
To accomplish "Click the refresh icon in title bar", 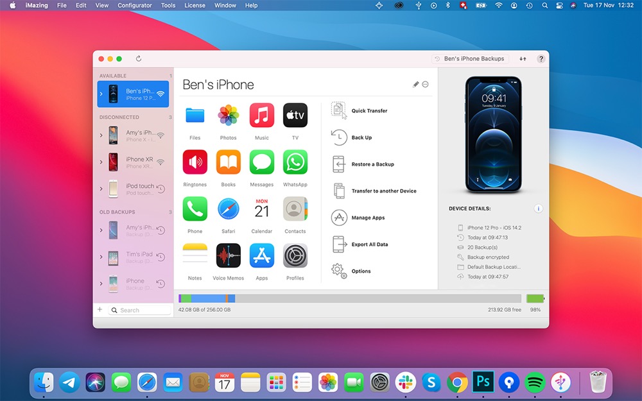I will tap(139, 59).
